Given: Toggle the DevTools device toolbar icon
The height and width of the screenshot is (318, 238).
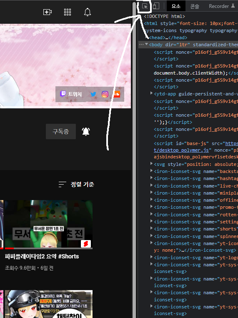Looking at the screenshot, I should click(156, 6).
